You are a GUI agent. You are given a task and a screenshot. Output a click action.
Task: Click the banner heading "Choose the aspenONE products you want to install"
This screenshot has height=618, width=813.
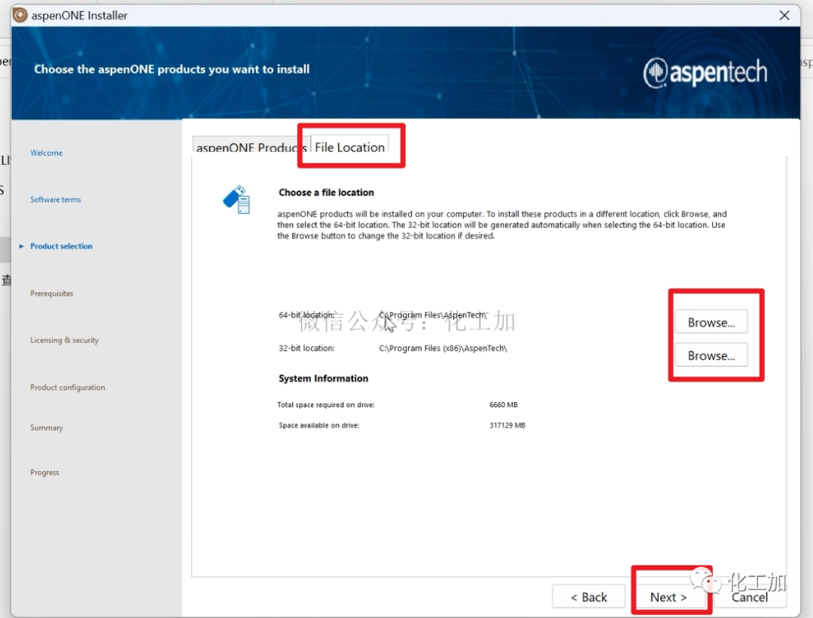click(x=172, y=69)
